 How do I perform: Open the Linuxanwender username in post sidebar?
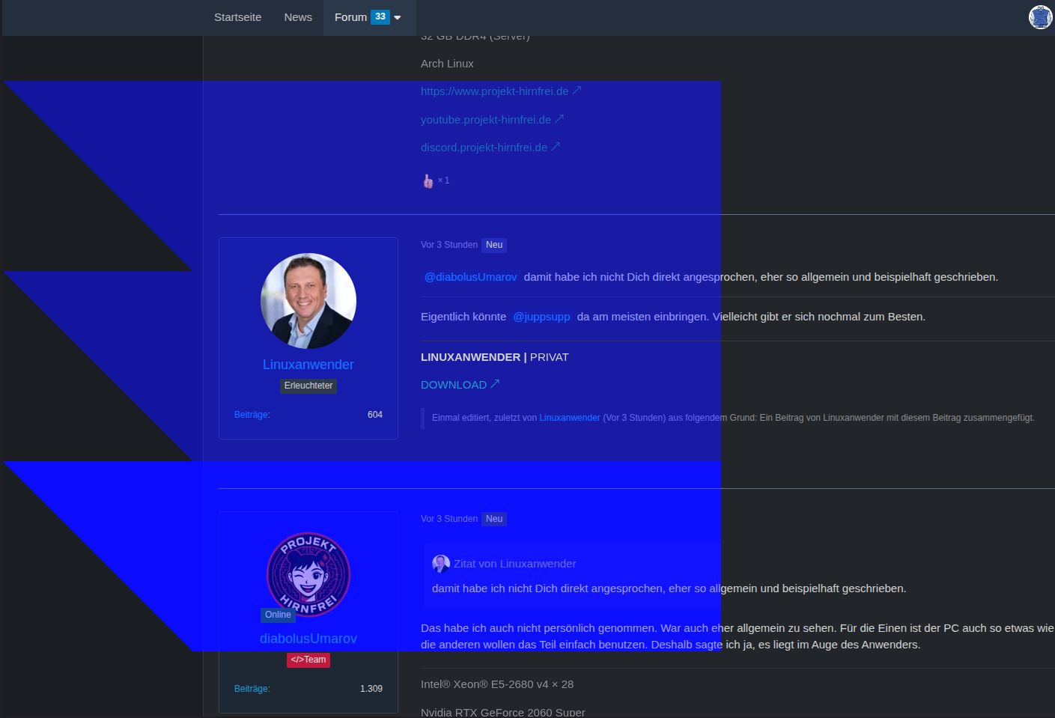click(x=308, y=365)
